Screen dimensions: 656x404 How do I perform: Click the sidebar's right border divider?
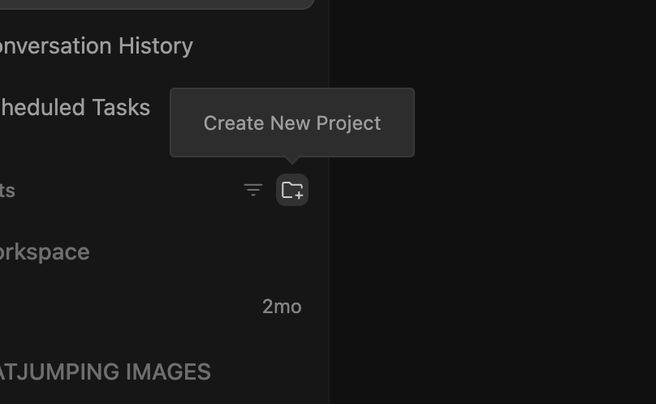pos(330,202)
